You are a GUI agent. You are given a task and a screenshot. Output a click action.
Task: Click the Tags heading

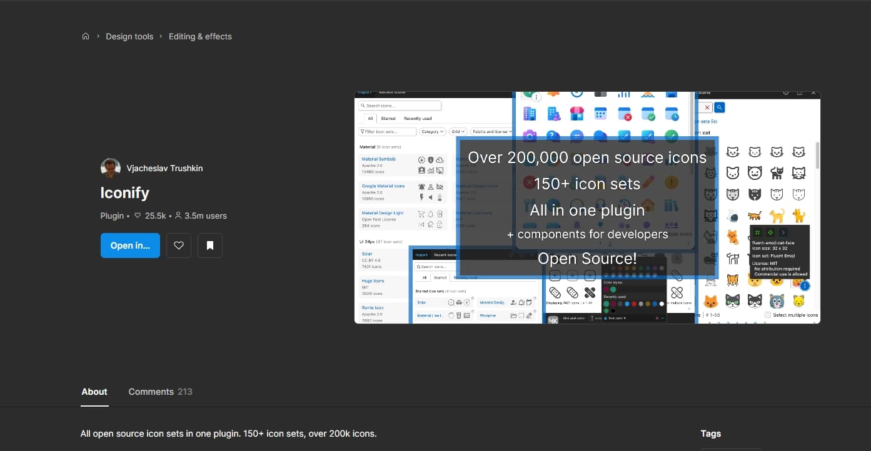click(x=711, y=434)
